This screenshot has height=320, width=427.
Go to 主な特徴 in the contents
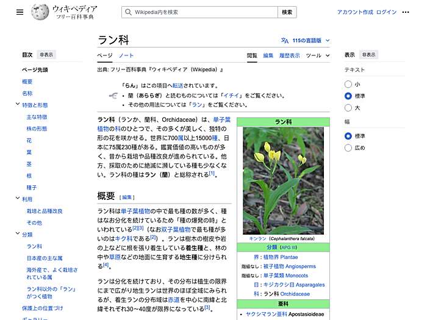(37, 117)
